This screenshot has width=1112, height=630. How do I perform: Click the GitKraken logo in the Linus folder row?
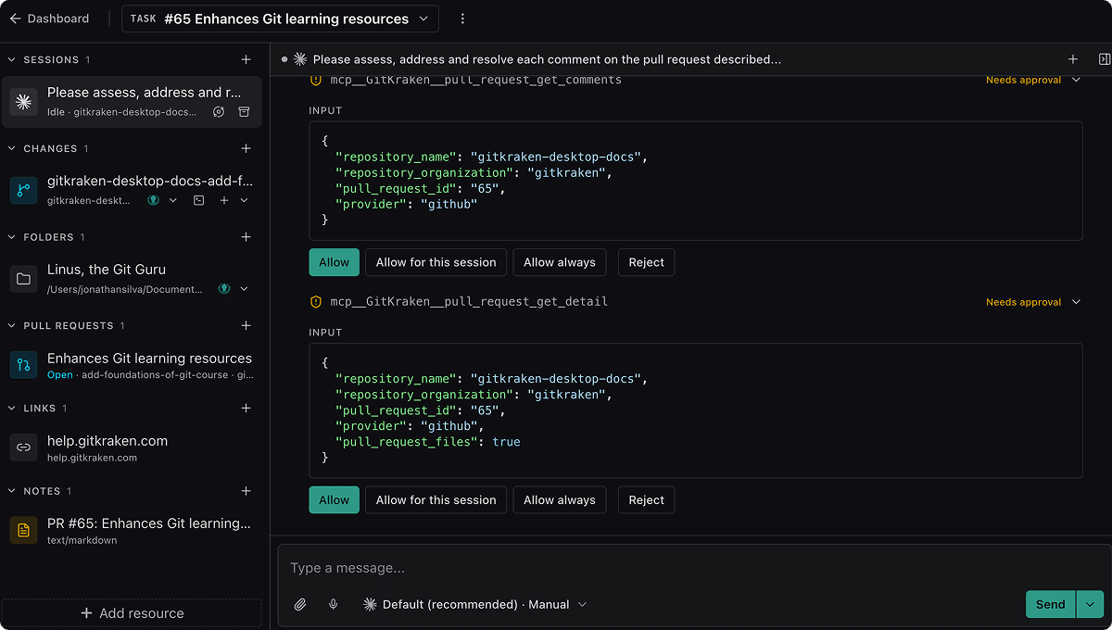click(x=223, y=289)
